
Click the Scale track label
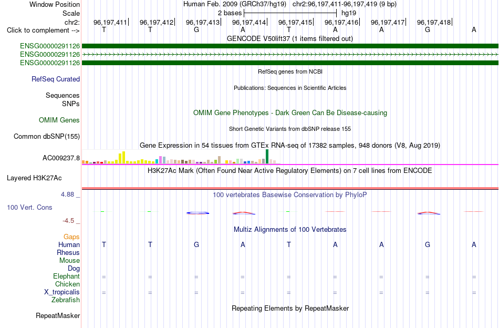tap(71, 13)
